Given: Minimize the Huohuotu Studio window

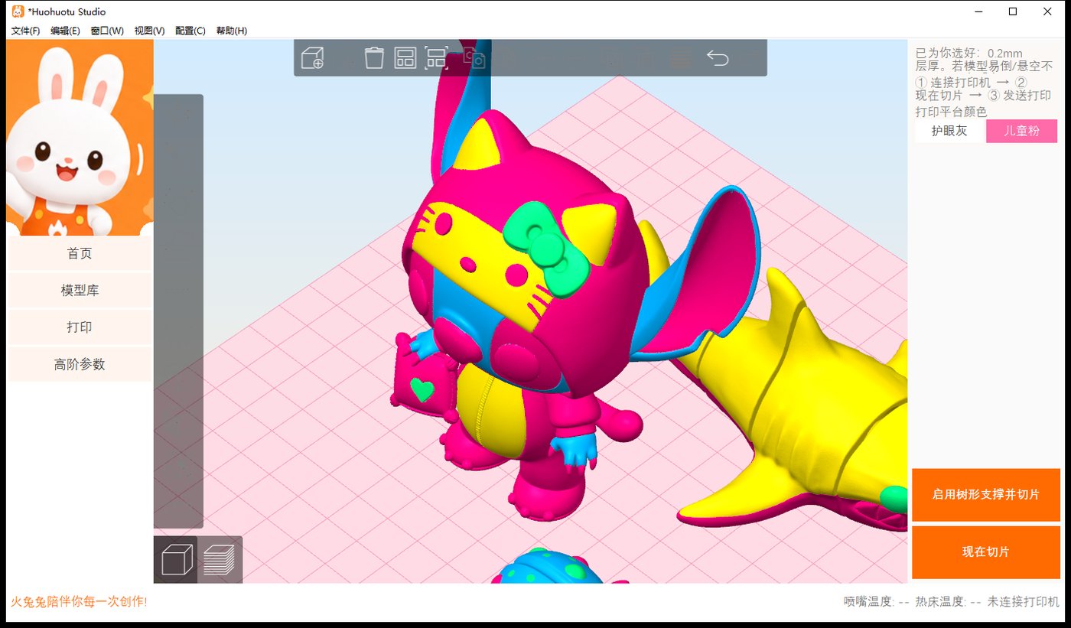Looking at the screenshot, I should point(978,11).
